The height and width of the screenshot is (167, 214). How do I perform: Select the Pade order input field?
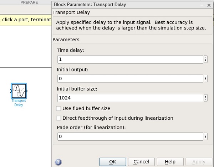[x=130, y=136]
